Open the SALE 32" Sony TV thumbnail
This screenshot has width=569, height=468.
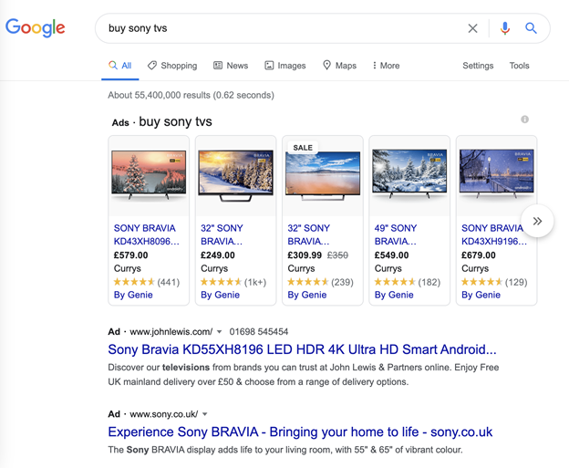[323, 176]
